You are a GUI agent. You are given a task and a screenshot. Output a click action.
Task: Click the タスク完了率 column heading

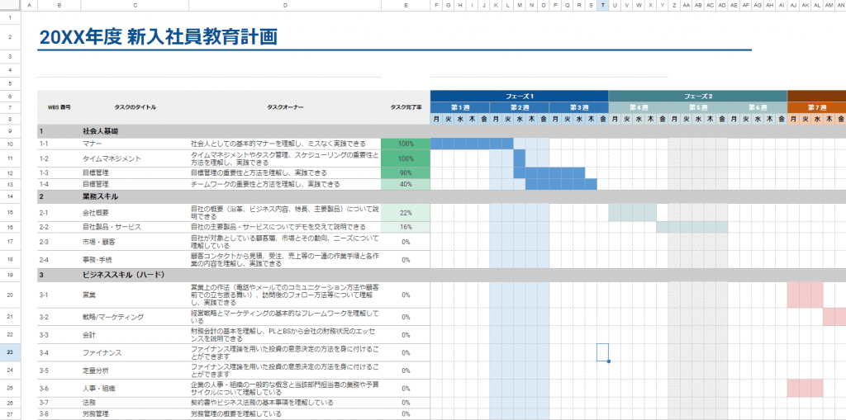[406, 107]
